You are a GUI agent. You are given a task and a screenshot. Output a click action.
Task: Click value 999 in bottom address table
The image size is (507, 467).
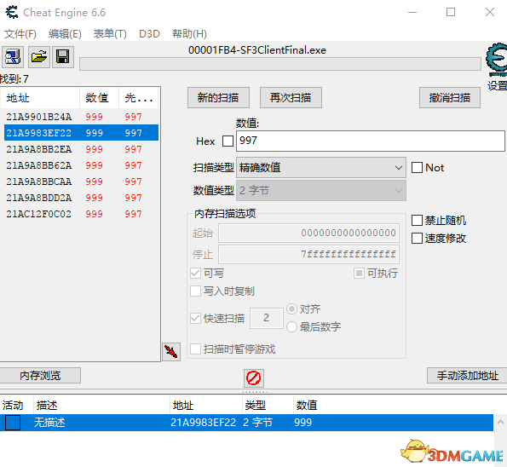pyautogui.click(x=303, y=423)
